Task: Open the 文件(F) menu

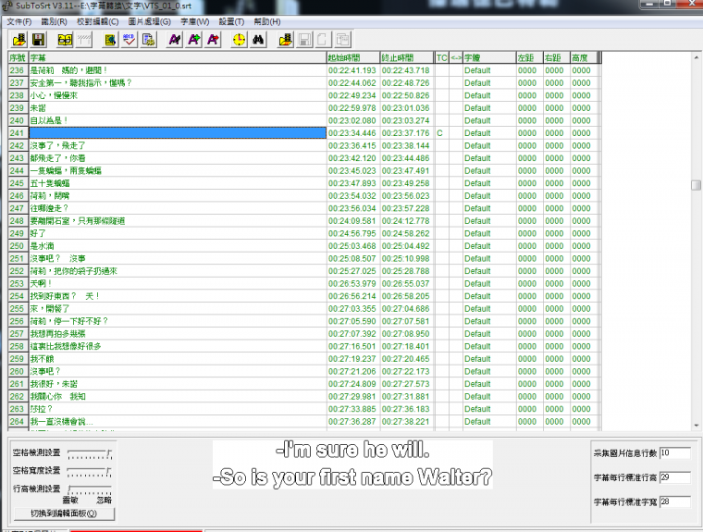Action: tap(18, 21)
